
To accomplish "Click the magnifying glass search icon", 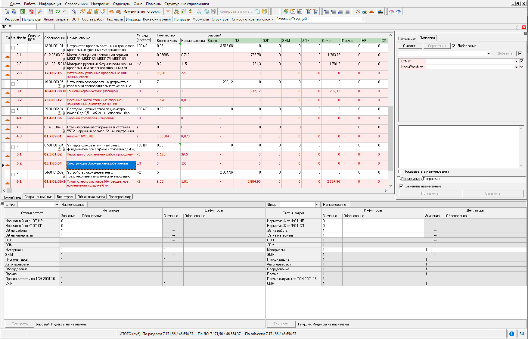I will pos(40,11).
